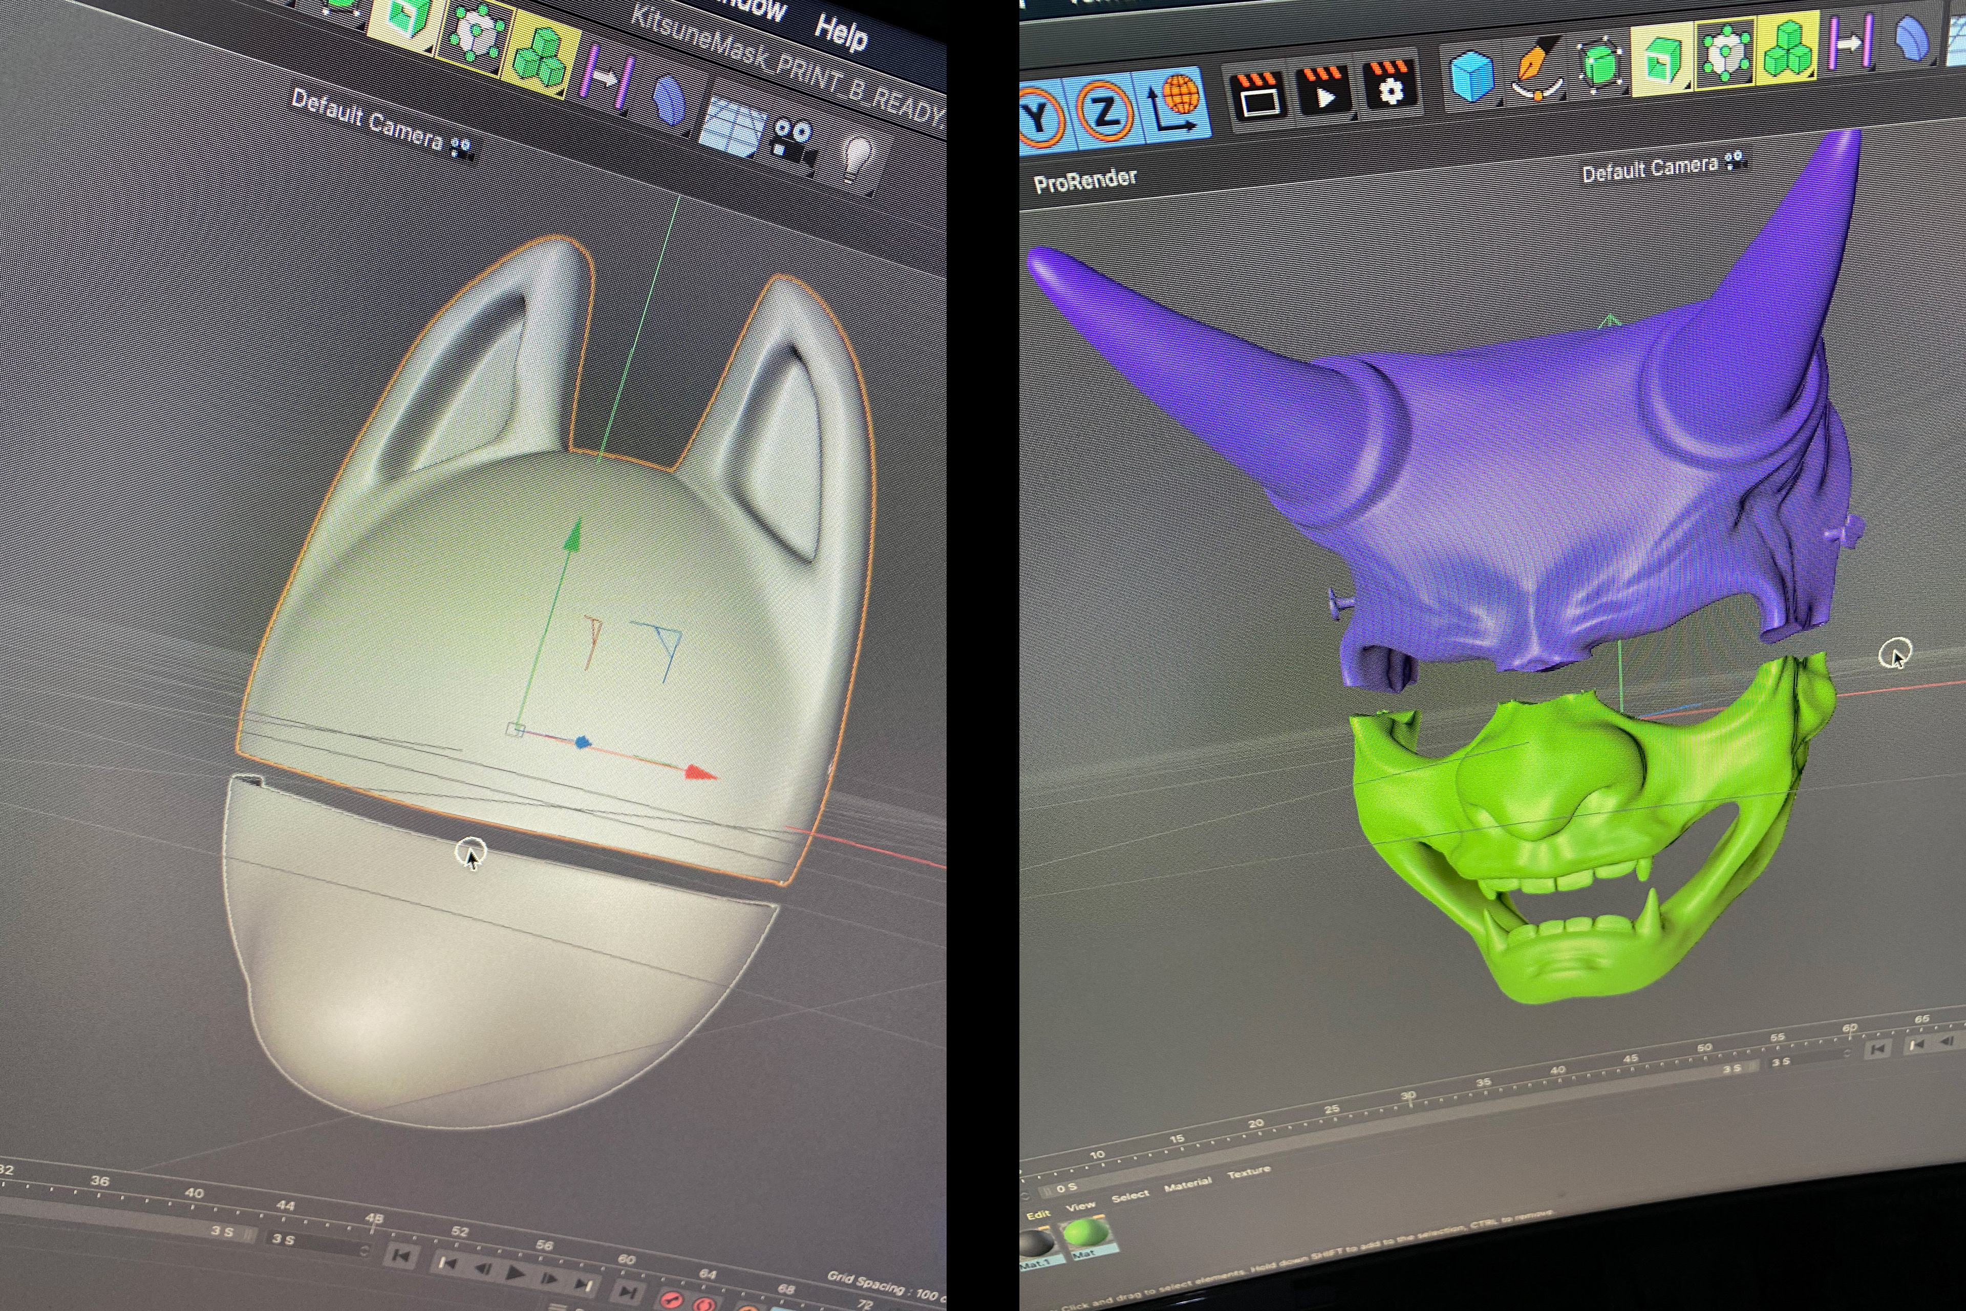Screen dimensions: 1966x1311
Task: Click Render View clapperboard icon
Action: point(1258,97)
